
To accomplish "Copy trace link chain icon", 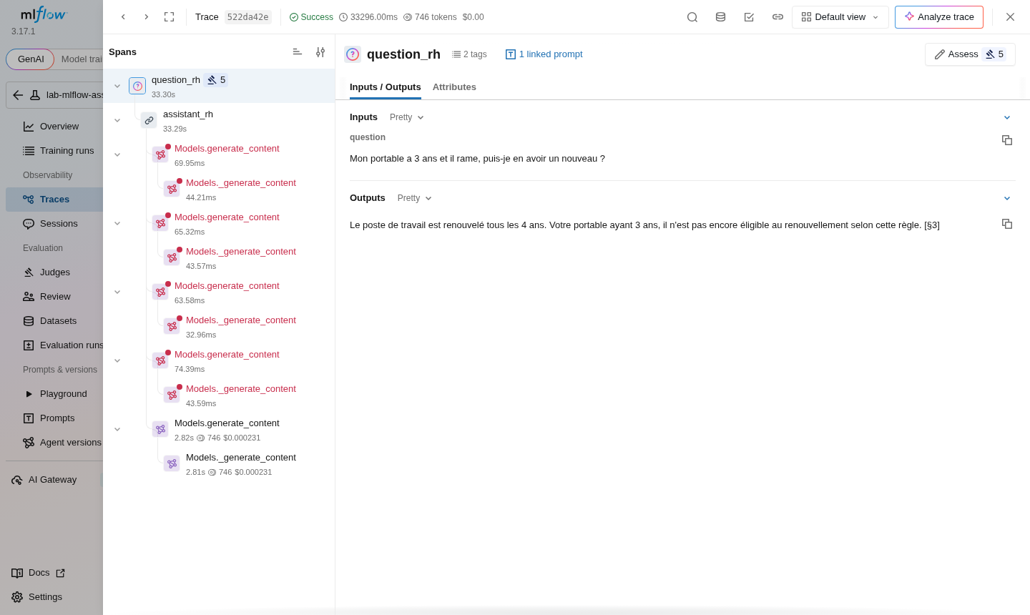I will 778,17.
